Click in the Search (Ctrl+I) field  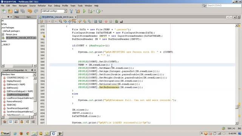click(224, 6)
